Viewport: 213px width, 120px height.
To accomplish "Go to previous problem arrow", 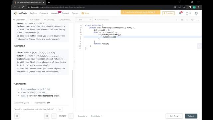I will coord(54,116).
